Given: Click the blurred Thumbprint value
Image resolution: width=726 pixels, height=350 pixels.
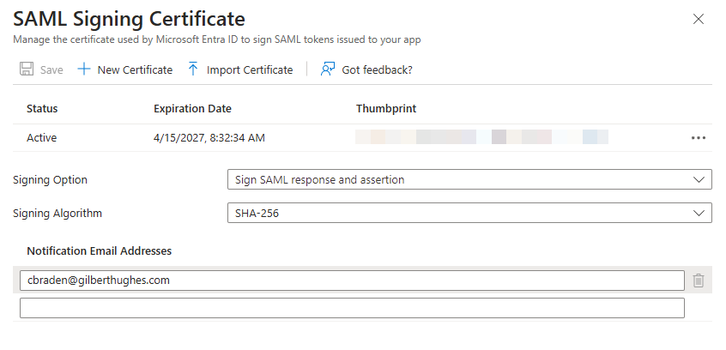Looking at the screenshot, I should [x=481, y=137].
